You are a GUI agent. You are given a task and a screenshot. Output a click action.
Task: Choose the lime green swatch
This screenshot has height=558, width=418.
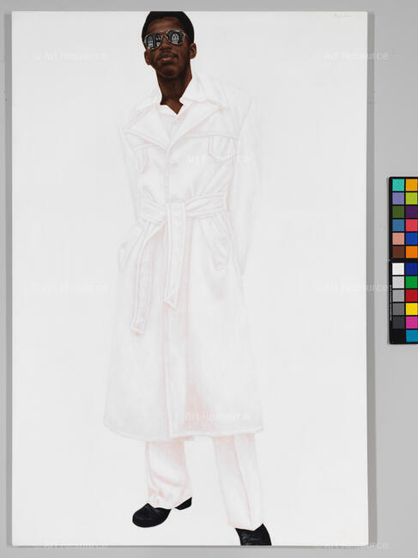click(412, 198)
